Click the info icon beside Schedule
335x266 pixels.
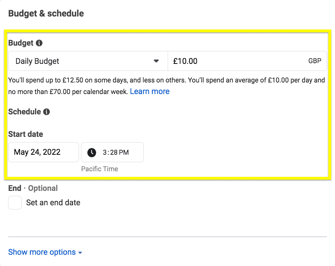pyautogui.click(x=46, y=112)
